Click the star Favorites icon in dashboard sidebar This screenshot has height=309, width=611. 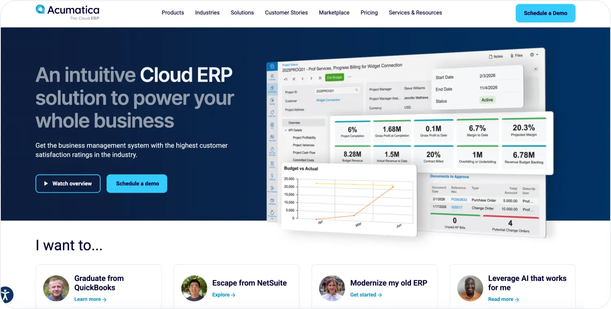tap(272, 77)
